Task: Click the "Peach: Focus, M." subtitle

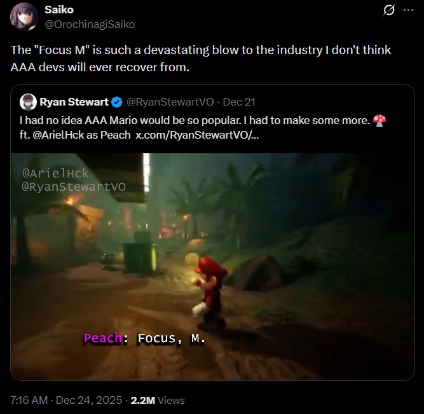Action: 145,338
